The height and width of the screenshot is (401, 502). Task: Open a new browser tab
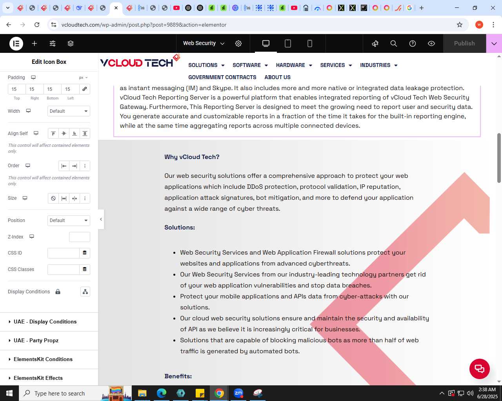(x=422, y=8)
